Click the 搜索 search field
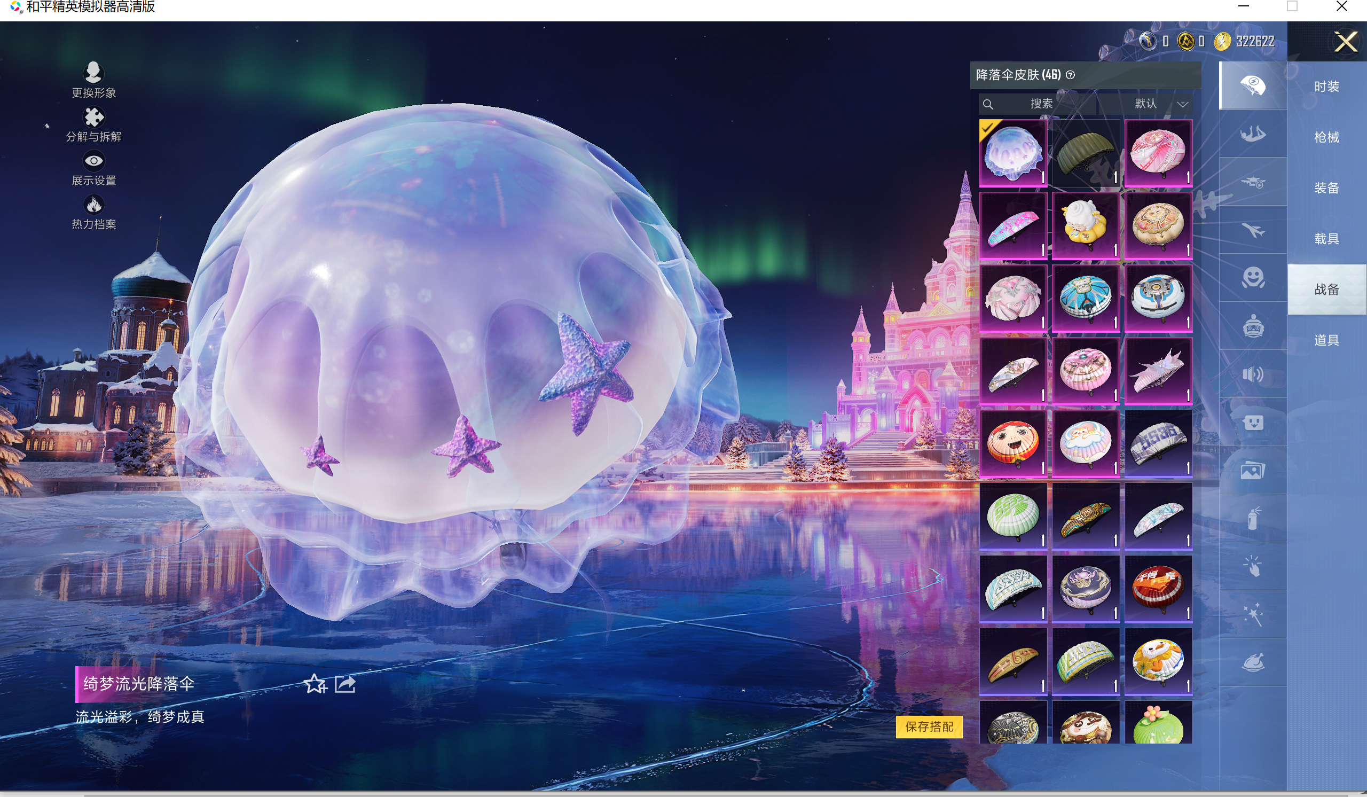Screen dimensions: 1367x797 point(1040,104)
